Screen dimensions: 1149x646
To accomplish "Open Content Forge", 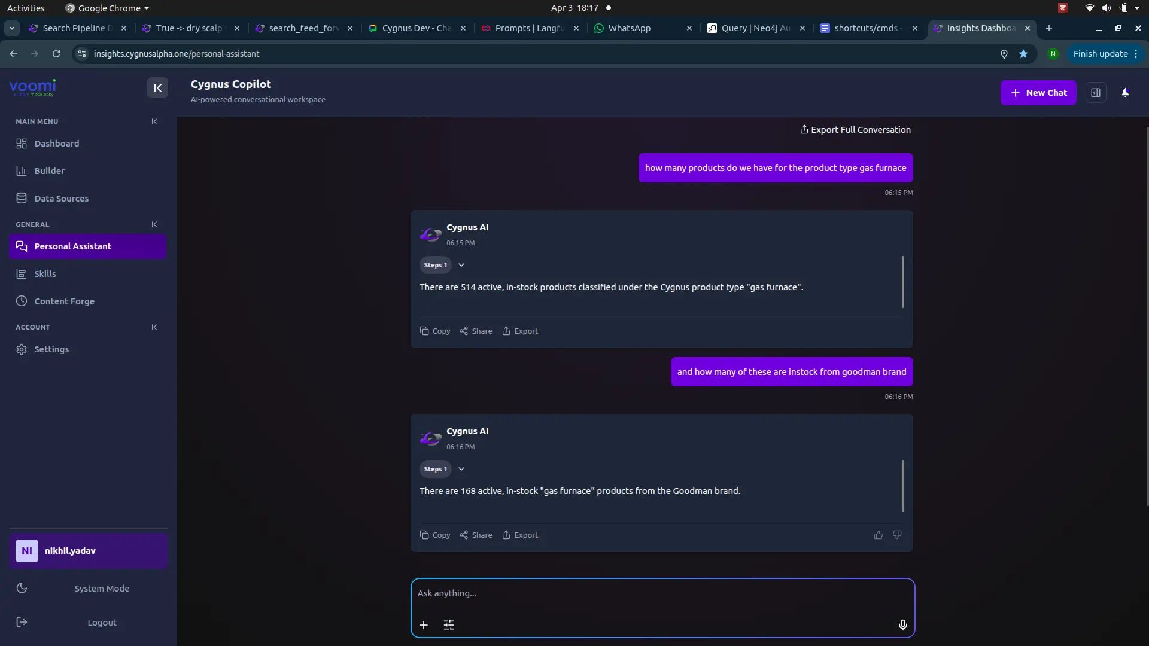I will 88,301.
